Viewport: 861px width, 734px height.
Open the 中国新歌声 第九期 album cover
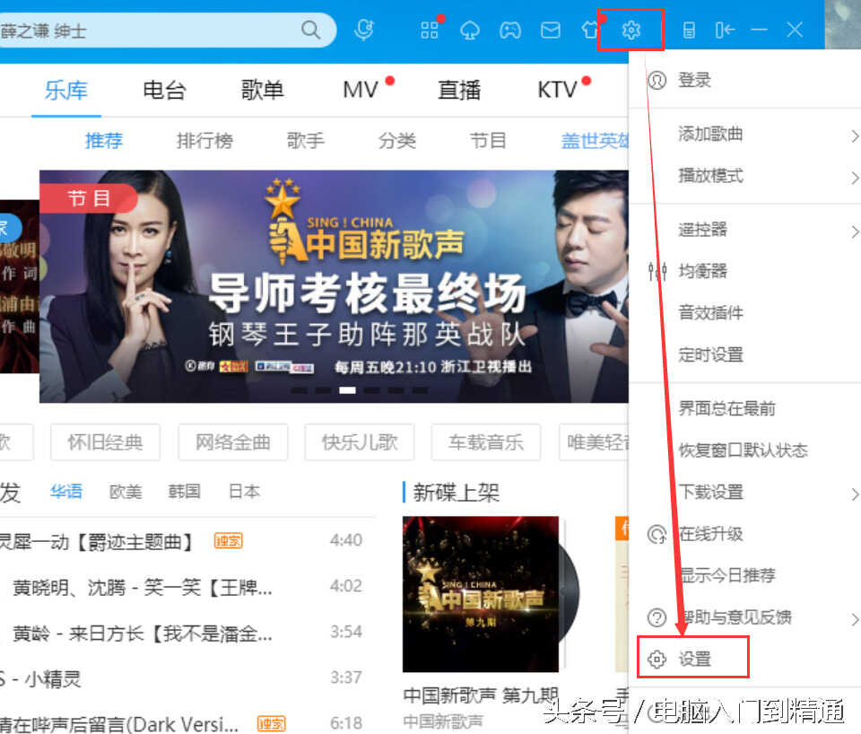(x=481, y=594)
